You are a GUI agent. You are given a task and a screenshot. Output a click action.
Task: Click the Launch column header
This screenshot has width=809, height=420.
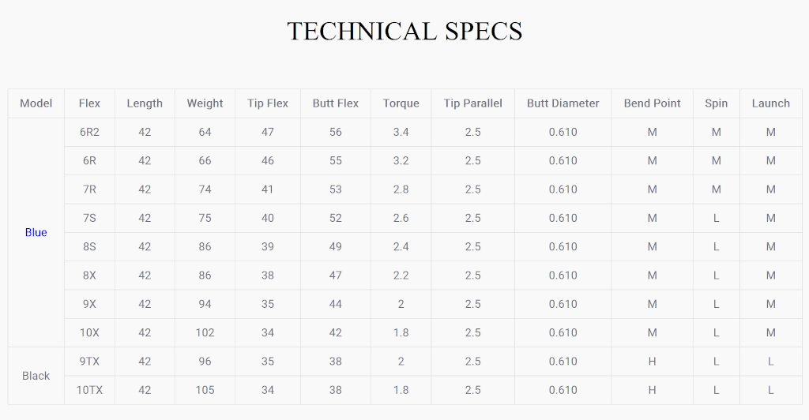(771, 103)
